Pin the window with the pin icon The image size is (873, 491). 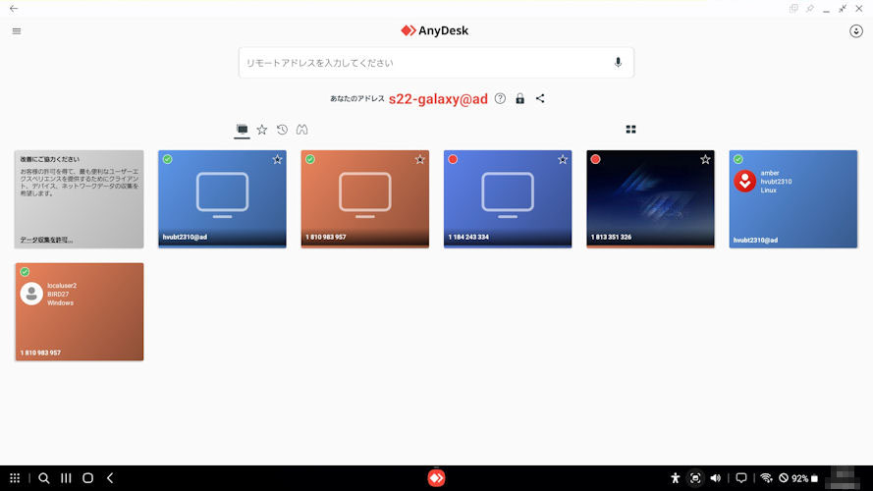809,9
